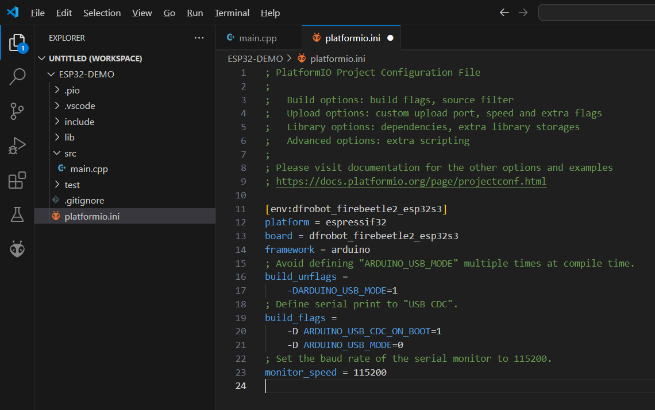The height and width of the screenshot is (410, 655).
Task: Open the Testing flask icon
Action: (x=17, y=215)
